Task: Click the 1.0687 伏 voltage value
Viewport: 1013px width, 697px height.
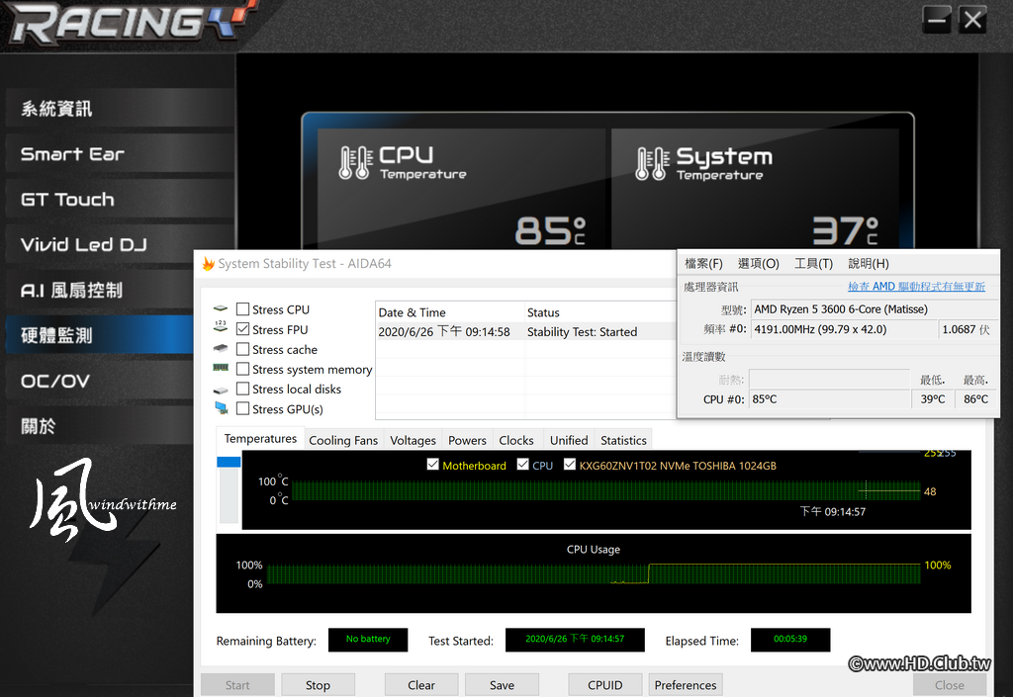Action: click(x=966, y=329)
